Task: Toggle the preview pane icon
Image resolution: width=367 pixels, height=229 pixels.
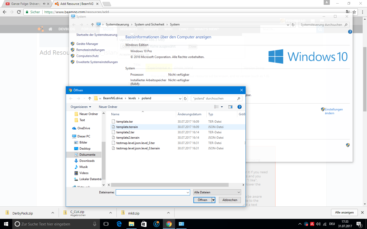Action: click(230, 107)
